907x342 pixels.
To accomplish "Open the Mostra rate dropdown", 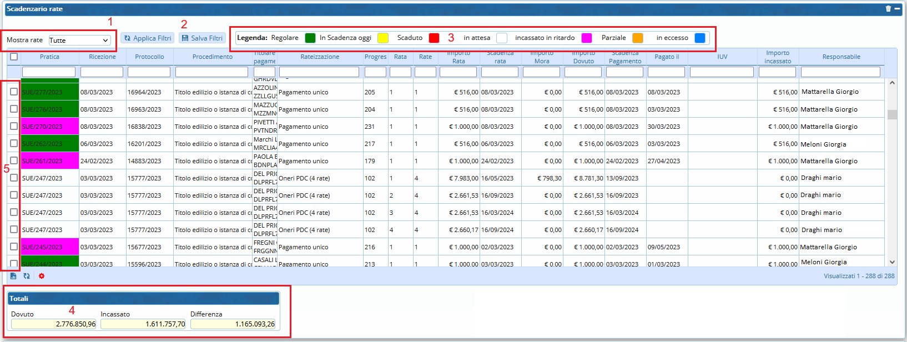I will 79,41.
